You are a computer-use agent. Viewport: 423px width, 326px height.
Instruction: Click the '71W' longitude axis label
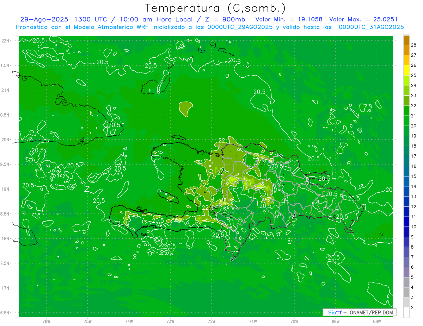click(x=253, y=321)
